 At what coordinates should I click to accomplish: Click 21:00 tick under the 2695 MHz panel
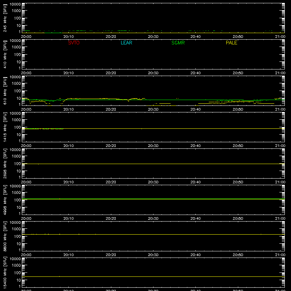(280, 182)
